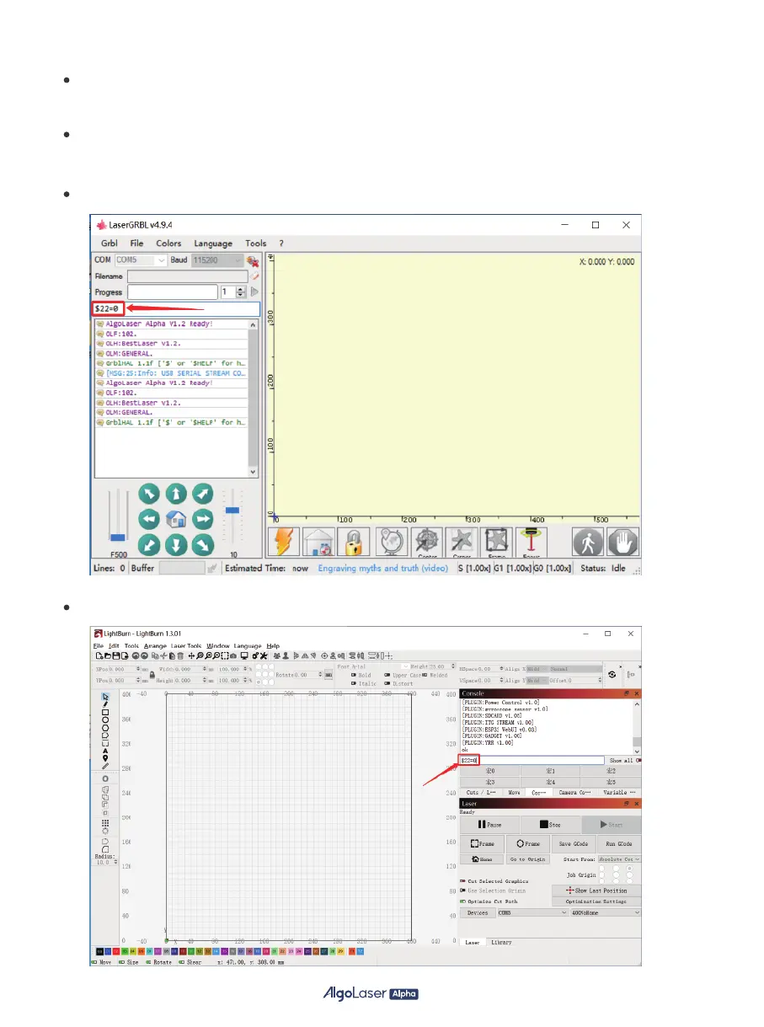The image size is (764, 1027).
Task: Click LaserGRBL jog left arrow
Action: (x=149, y=519)
